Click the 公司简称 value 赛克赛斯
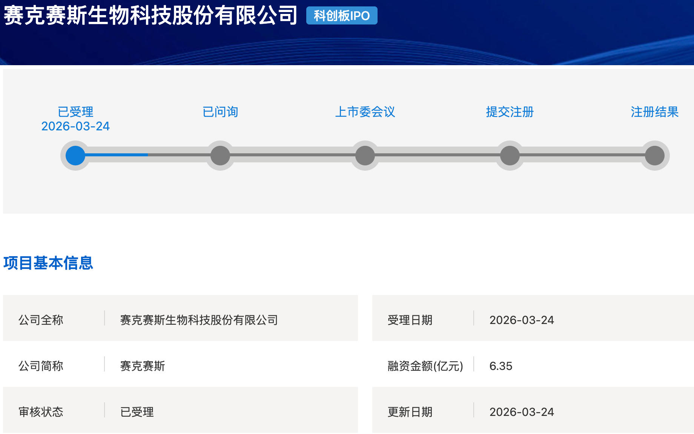 pyautogui.click(x=143, y=366)
